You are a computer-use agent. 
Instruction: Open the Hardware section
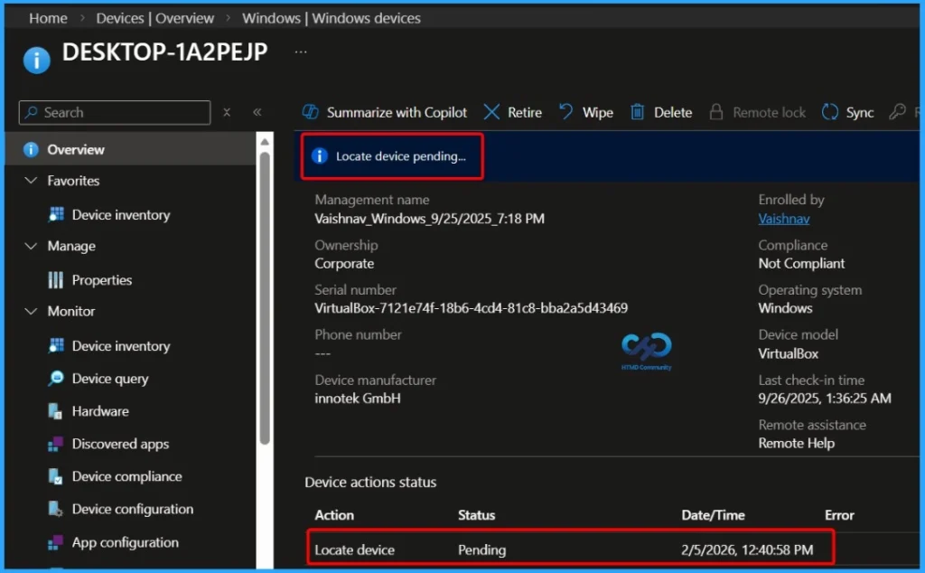99,410
